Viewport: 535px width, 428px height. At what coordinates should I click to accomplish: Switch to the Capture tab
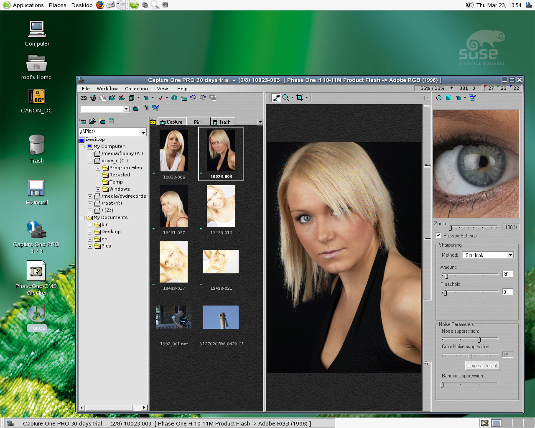171,122
